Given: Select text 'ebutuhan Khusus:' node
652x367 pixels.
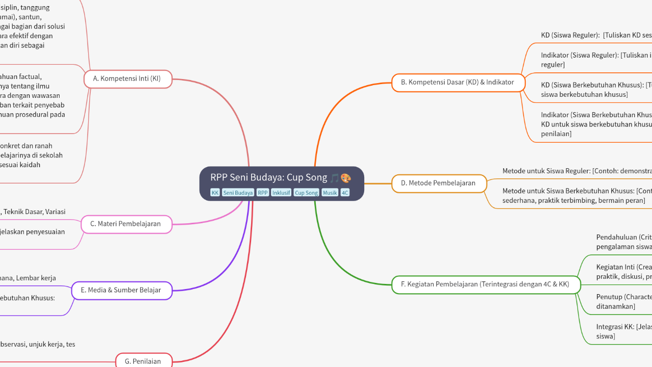Looking at the screenshot, I should [28, 298].
